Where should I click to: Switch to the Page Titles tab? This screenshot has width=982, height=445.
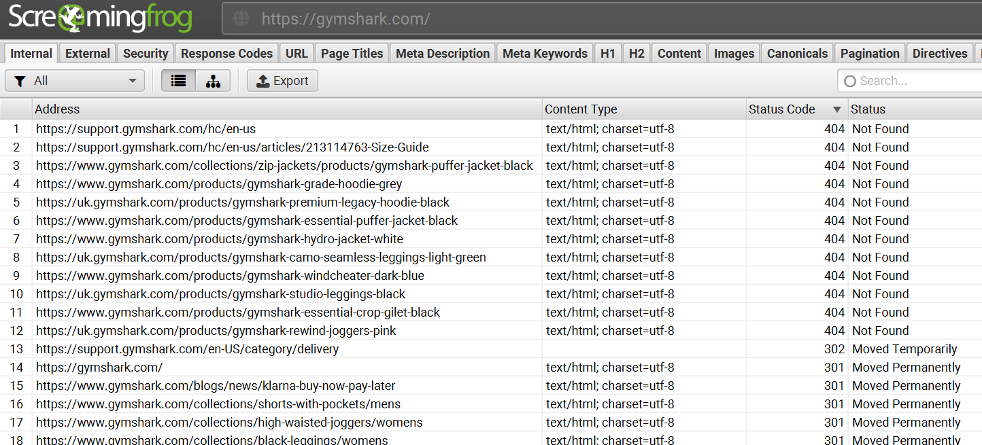352,54
